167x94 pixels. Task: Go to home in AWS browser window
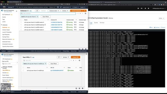pyautogui.click(x=8, y=4)
